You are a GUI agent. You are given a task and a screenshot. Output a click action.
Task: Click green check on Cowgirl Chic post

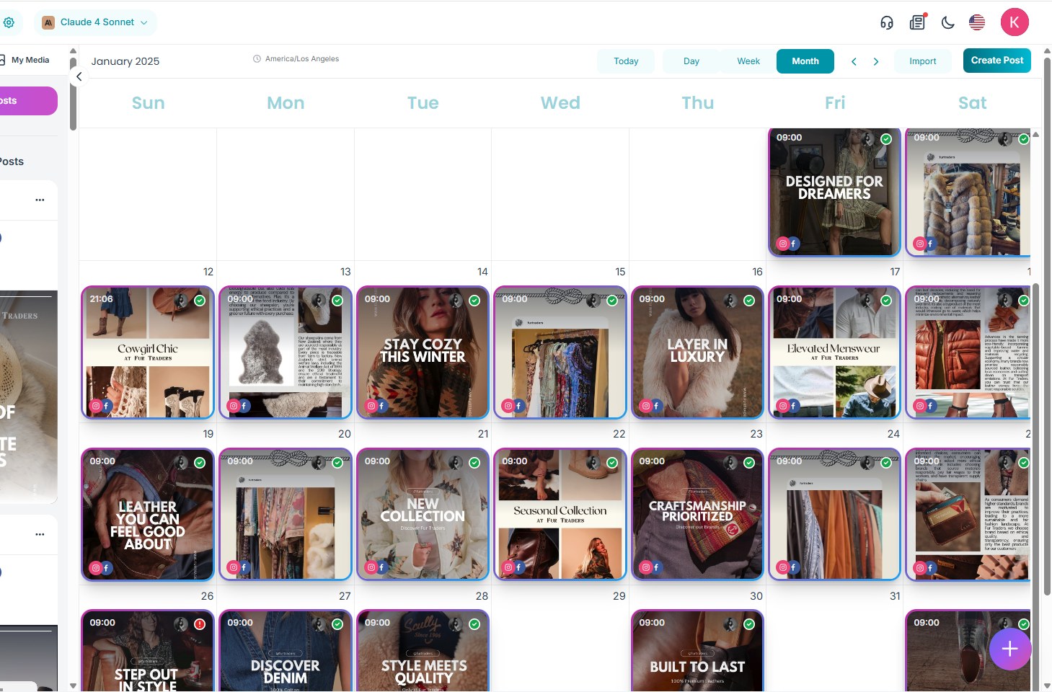[200, 301]
